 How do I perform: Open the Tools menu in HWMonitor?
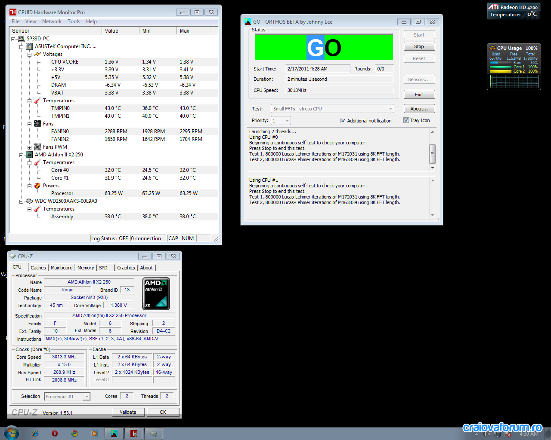[74, 21]
